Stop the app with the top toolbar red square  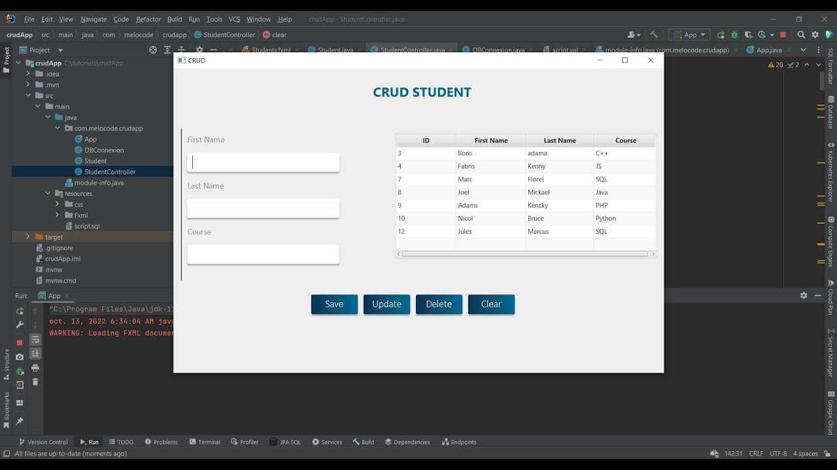click(783, 35)
